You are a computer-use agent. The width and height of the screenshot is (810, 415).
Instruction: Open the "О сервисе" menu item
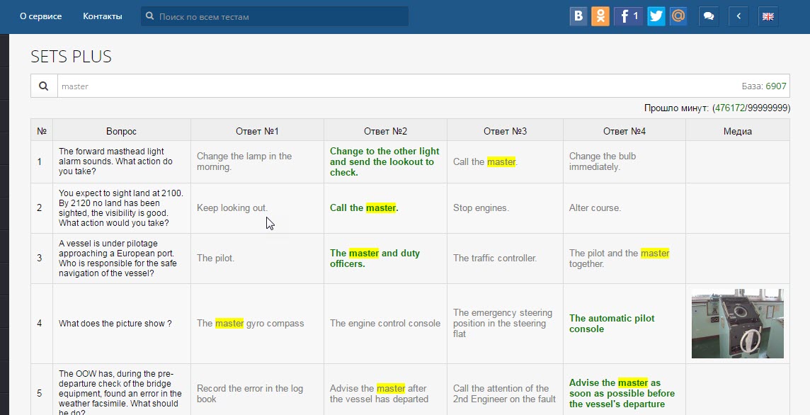(x=40, y=16)
